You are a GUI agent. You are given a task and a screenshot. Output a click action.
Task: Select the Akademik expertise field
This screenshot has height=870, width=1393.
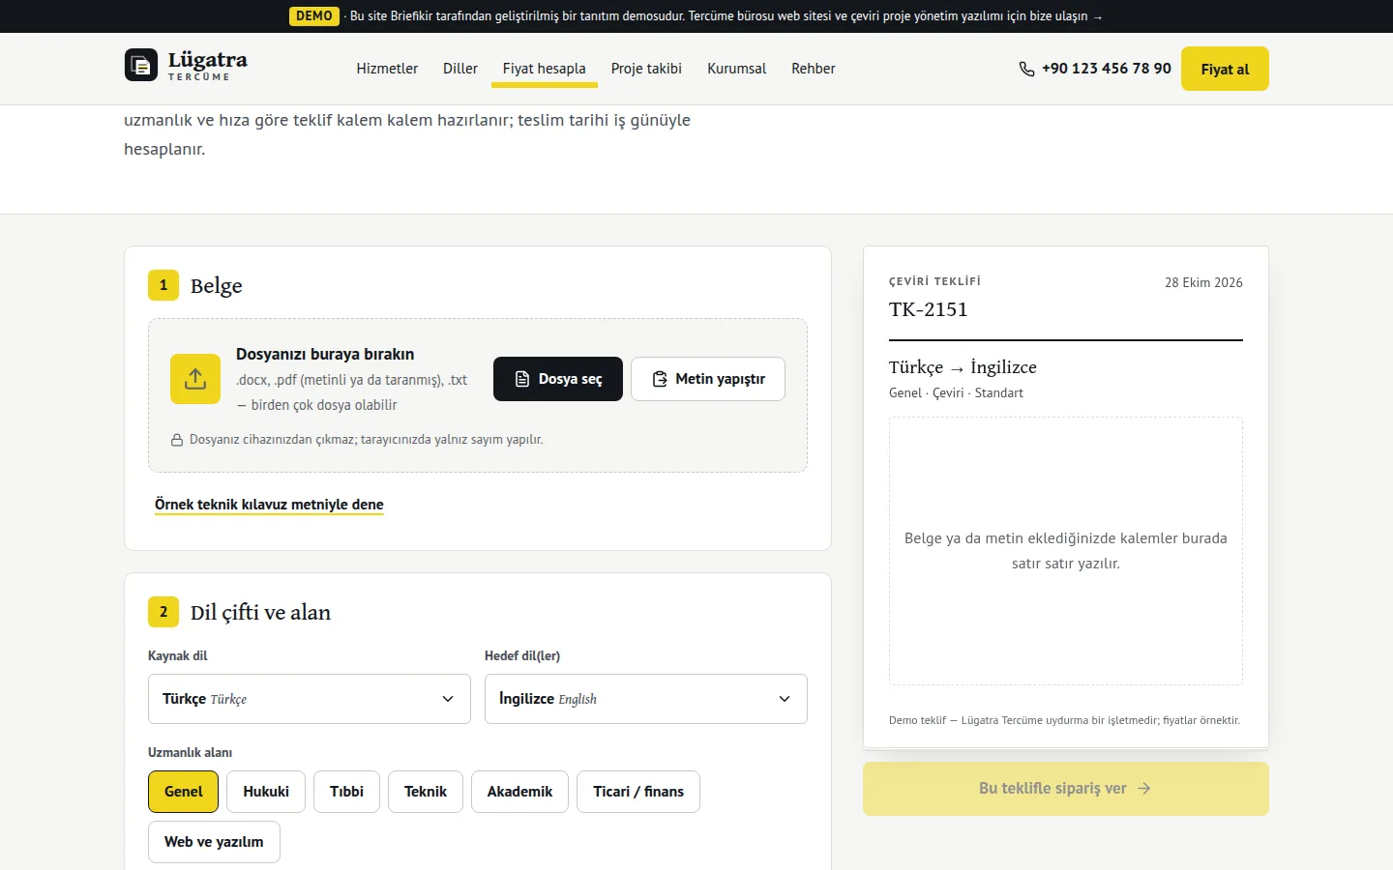[x=519, y=792]
